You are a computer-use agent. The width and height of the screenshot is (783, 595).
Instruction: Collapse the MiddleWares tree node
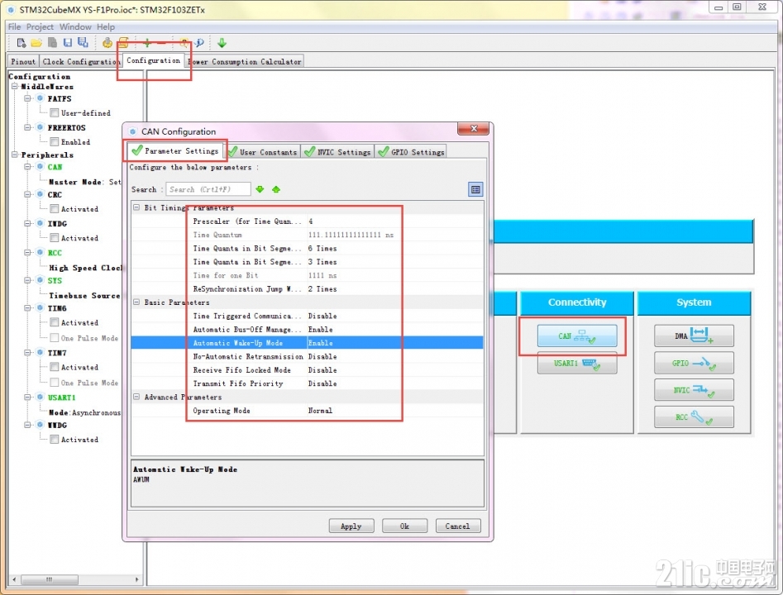tap(15, 86)
